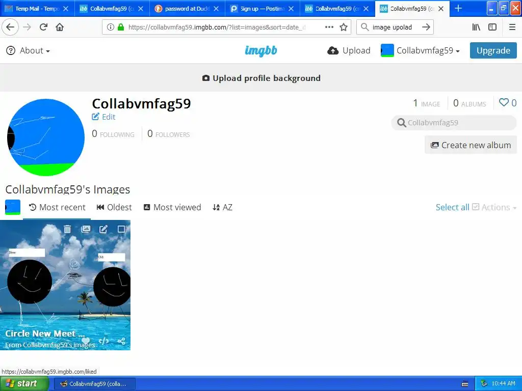Close the Sign up Postimage tab
The height and width of the screenshot is (391, 522).
(x=291, y=9)
